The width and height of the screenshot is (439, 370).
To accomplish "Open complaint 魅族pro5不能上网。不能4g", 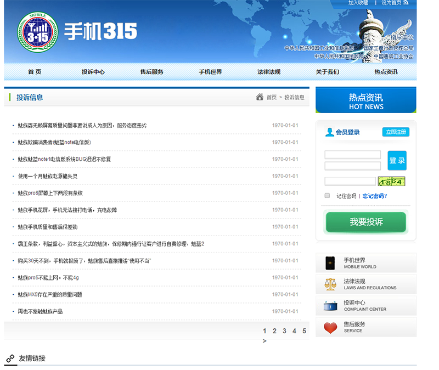I will coord(48,278).
